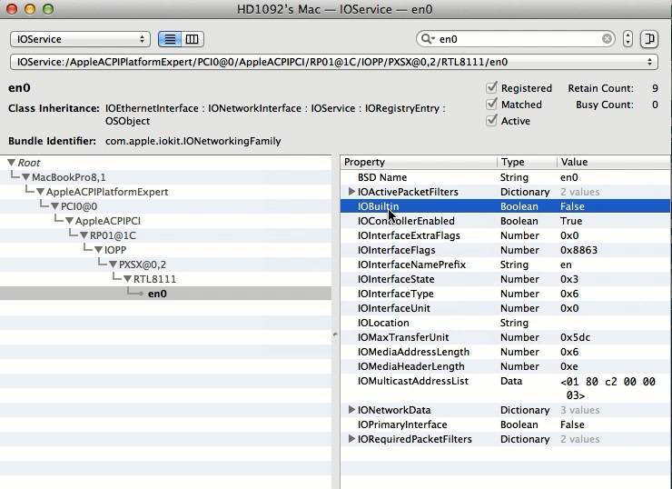Expand IORequiredPacketFilters dictionary row
The image size is (672, 489).
coord(351,439)
